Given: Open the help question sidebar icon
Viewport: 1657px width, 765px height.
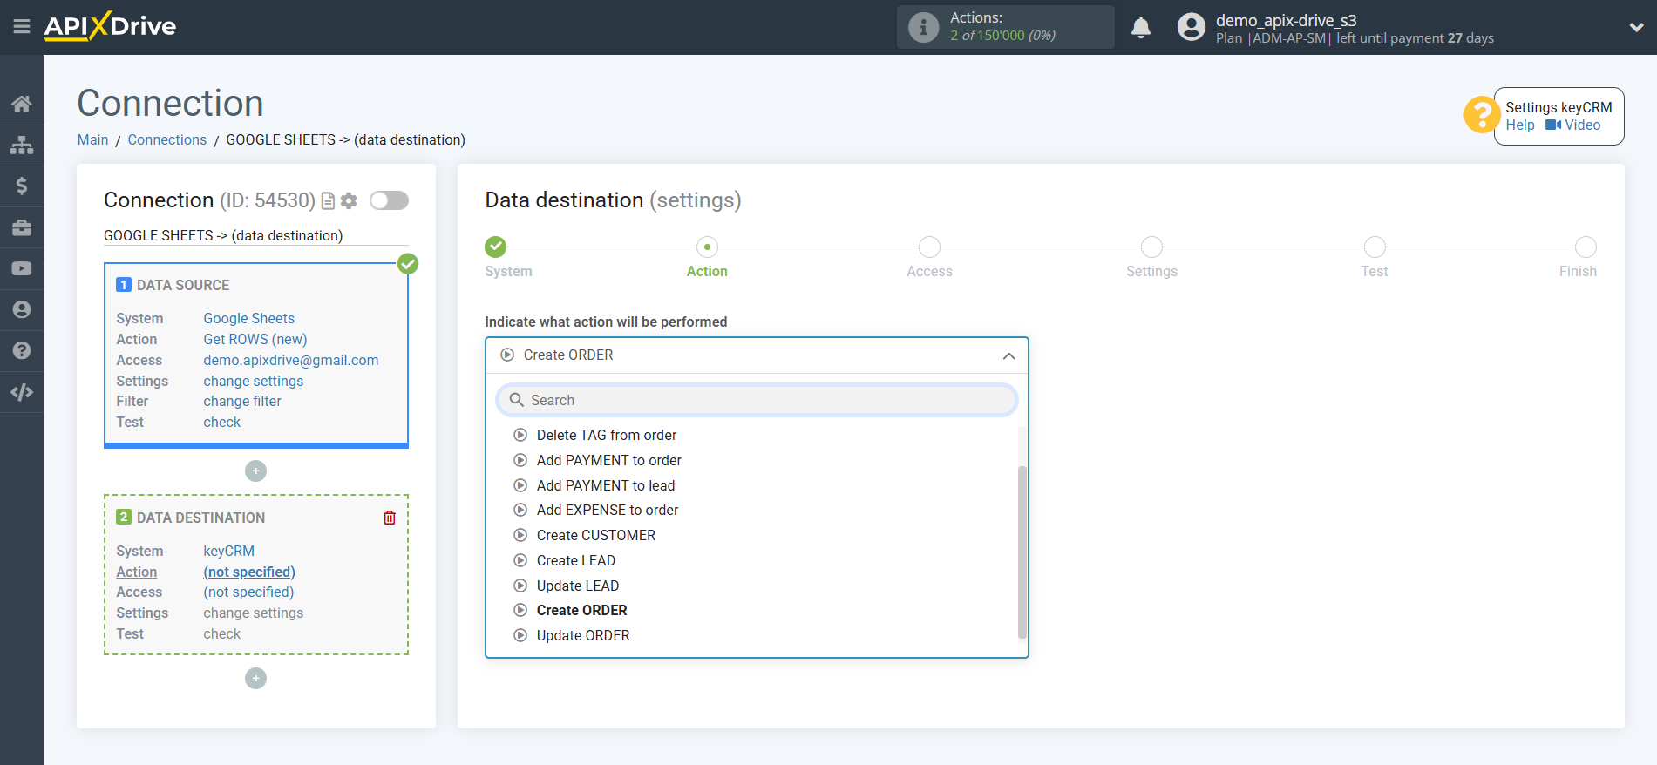Looking at the screenshot, I should (x=22, y=350).
